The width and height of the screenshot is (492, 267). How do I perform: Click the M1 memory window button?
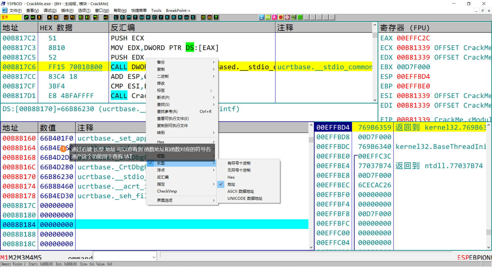[x=4, y=258]
